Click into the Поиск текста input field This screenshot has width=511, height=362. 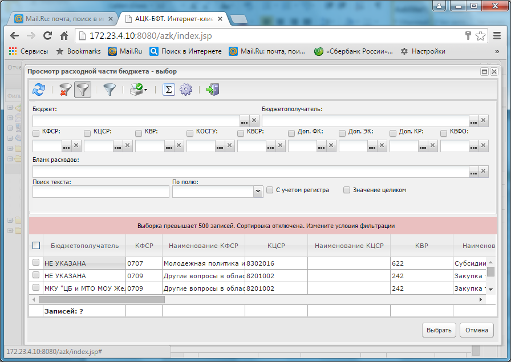point(101,192)
